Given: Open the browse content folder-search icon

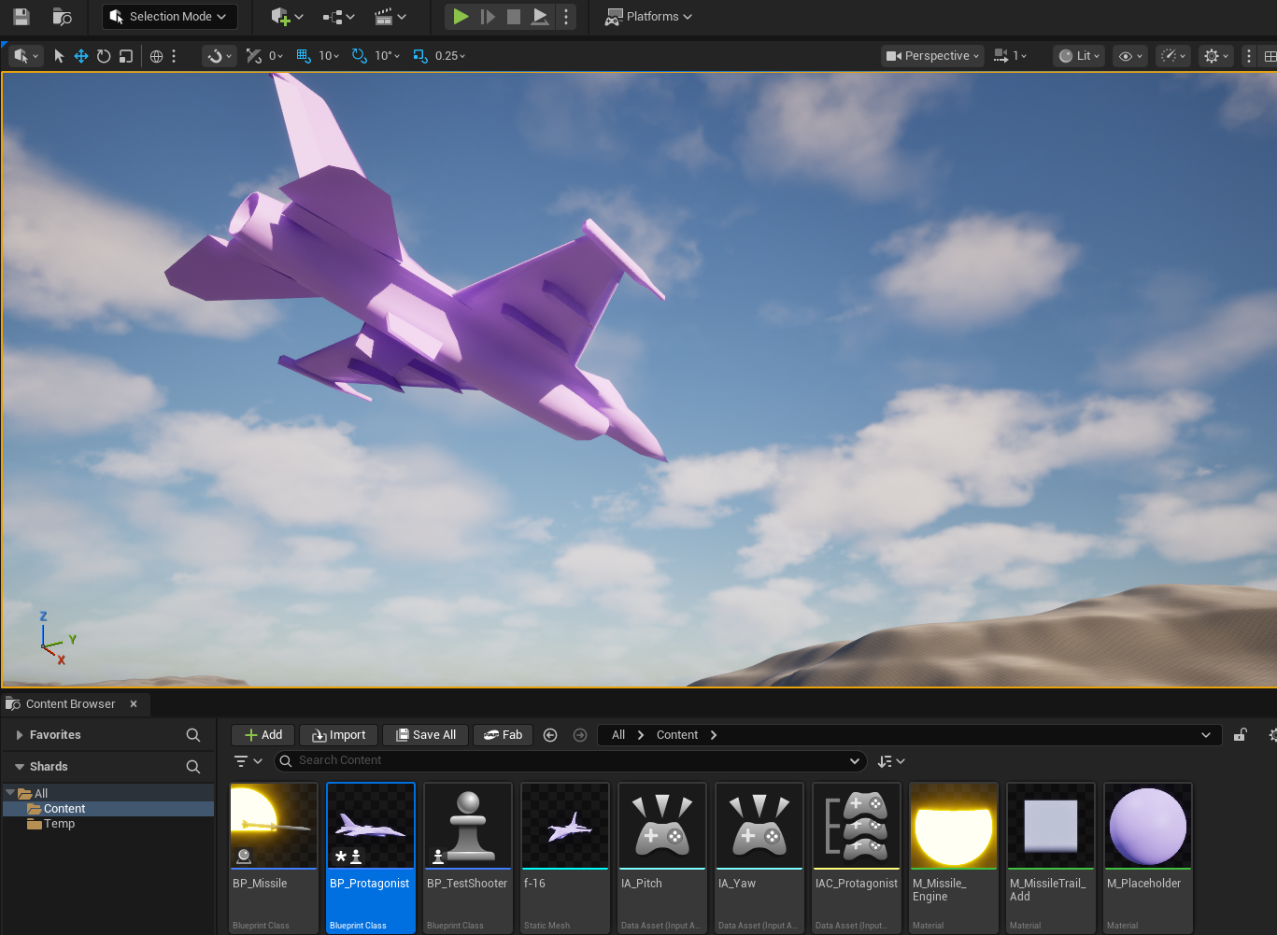Looking at the screenshot, I should [x=62, y=17].
